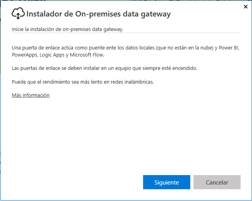The width and height of the screenshot is (252, 201).
Task: Abort the installation with the Cancelar button
Action: click(217, 182)
